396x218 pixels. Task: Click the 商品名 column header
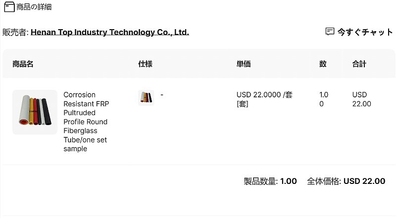pyautogui.click(x=23, y=64)
